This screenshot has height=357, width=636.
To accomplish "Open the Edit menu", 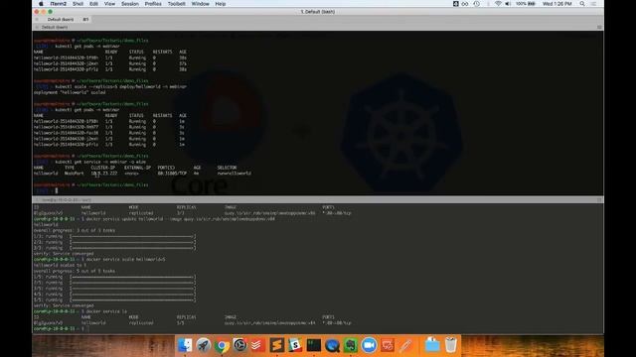I will point(93,4).
